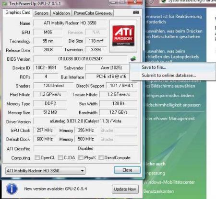Open the PowerColor Giveaway tab
The width and height of the screenshot is (216, 199).
coord(93,13)
